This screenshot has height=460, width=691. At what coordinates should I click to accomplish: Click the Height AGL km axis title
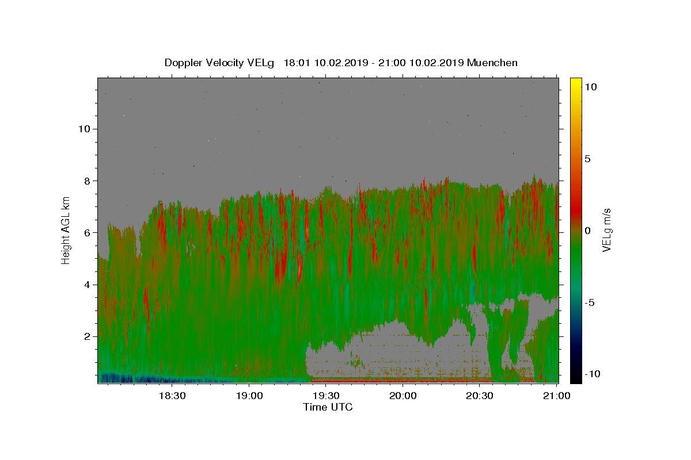[66, 230]
